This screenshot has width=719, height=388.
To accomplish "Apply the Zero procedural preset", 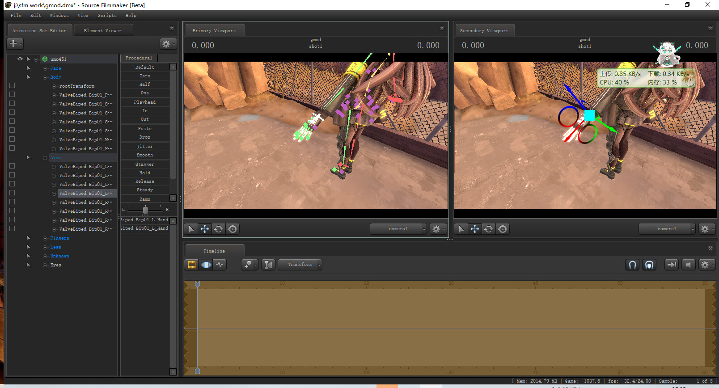I will 145,76.
